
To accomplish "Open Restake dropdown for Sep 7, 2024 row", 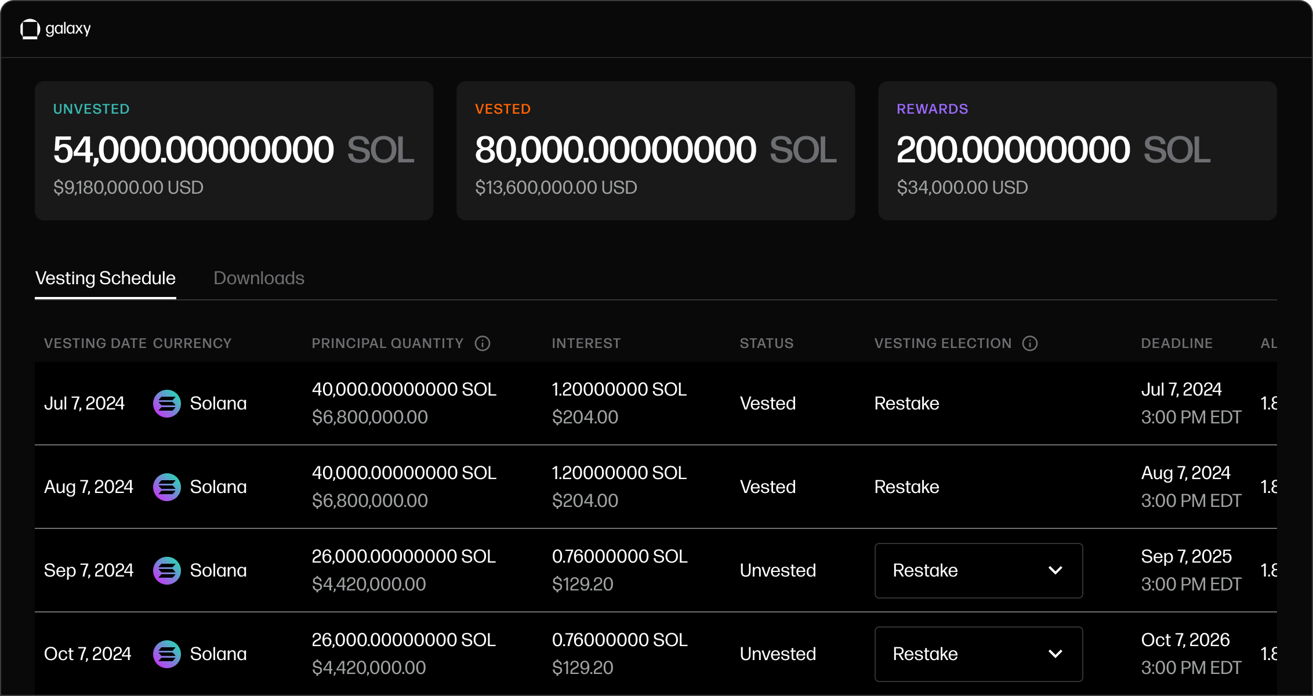I will [x=979, y=571].
